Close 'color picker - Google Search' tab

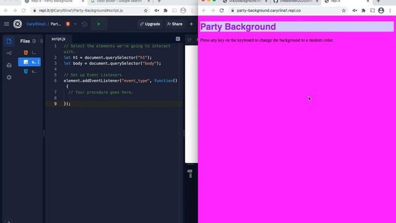pyautogui.click(x=148, y=1)
